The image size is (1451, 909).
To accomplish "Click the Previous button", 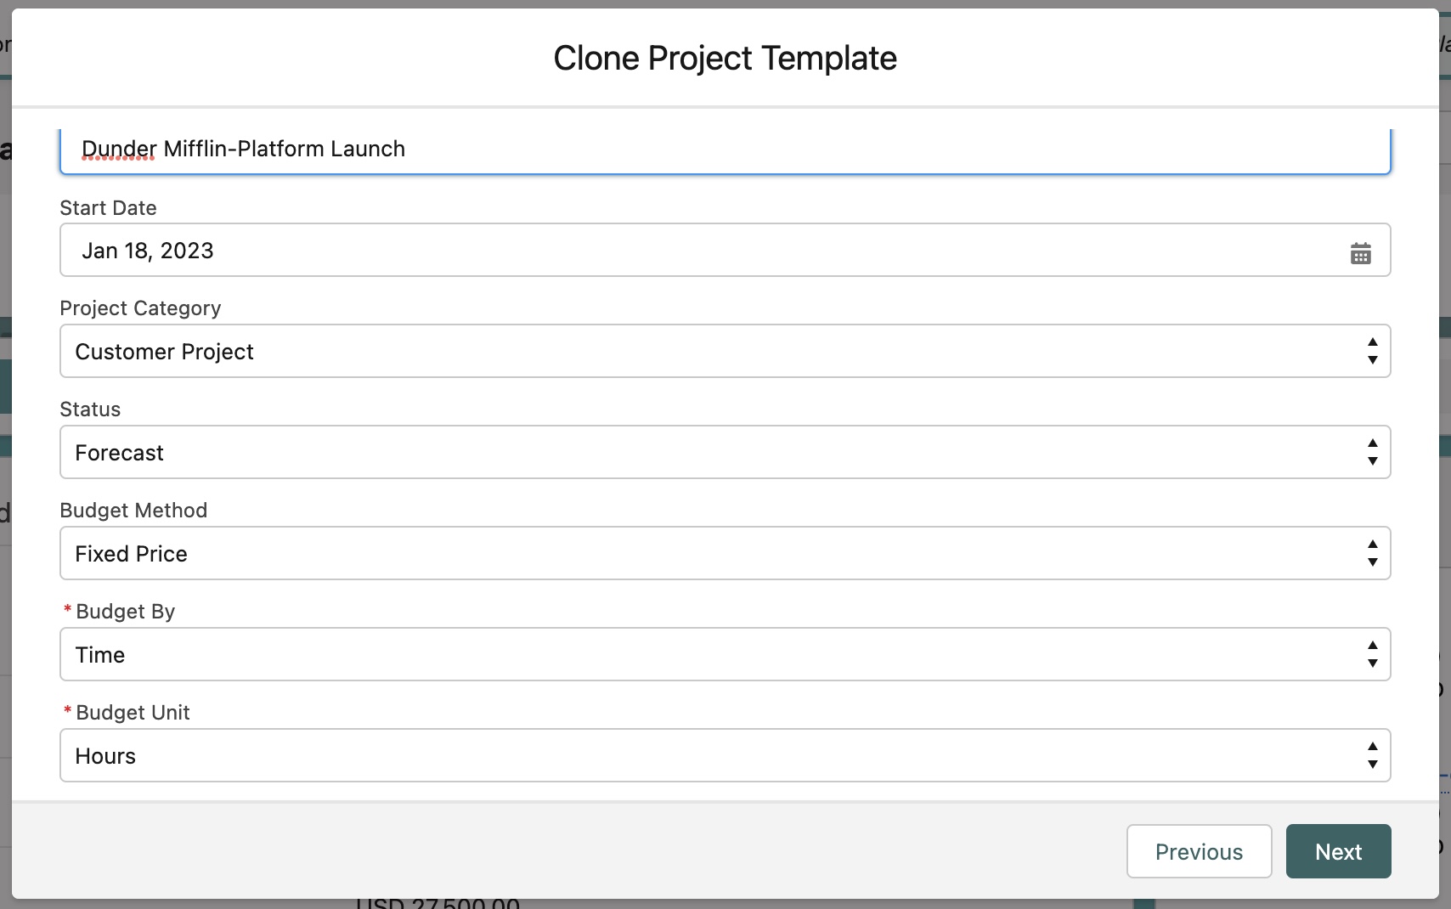I will 1199,851.
